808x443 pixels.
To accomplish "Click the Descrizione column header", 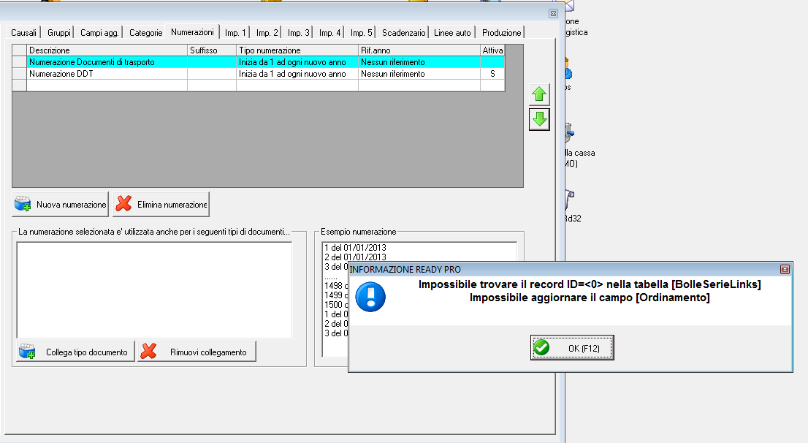I will click(x=107, y=50).
